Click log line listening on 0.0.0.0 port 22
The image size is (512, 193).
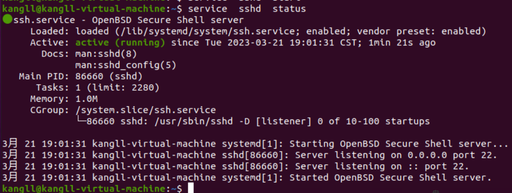tap(250, 155)
